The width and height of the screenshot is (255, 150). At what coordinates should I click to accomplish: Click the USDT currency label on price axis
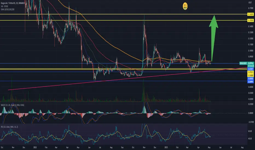pyautogui.click(x=250, y=2)
